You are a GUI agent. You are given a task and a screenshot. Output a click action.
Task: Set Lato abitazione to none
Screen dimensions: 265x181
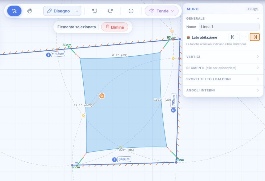tap(244, 37)
